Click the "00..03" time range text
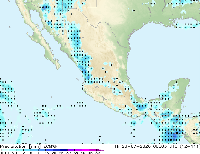 coord(160,146)
